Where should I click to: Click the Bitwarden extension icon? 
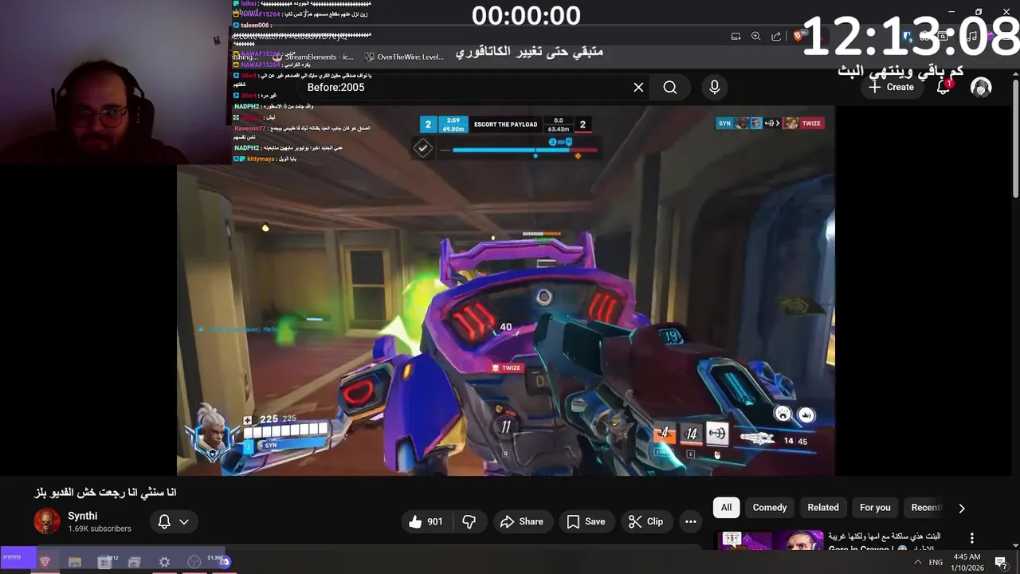coord(908,36)
